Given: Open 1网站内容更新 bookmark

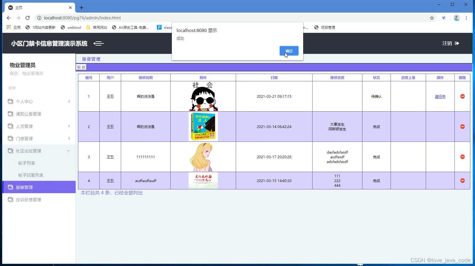Looking at the screenshot, I should 40,27.
